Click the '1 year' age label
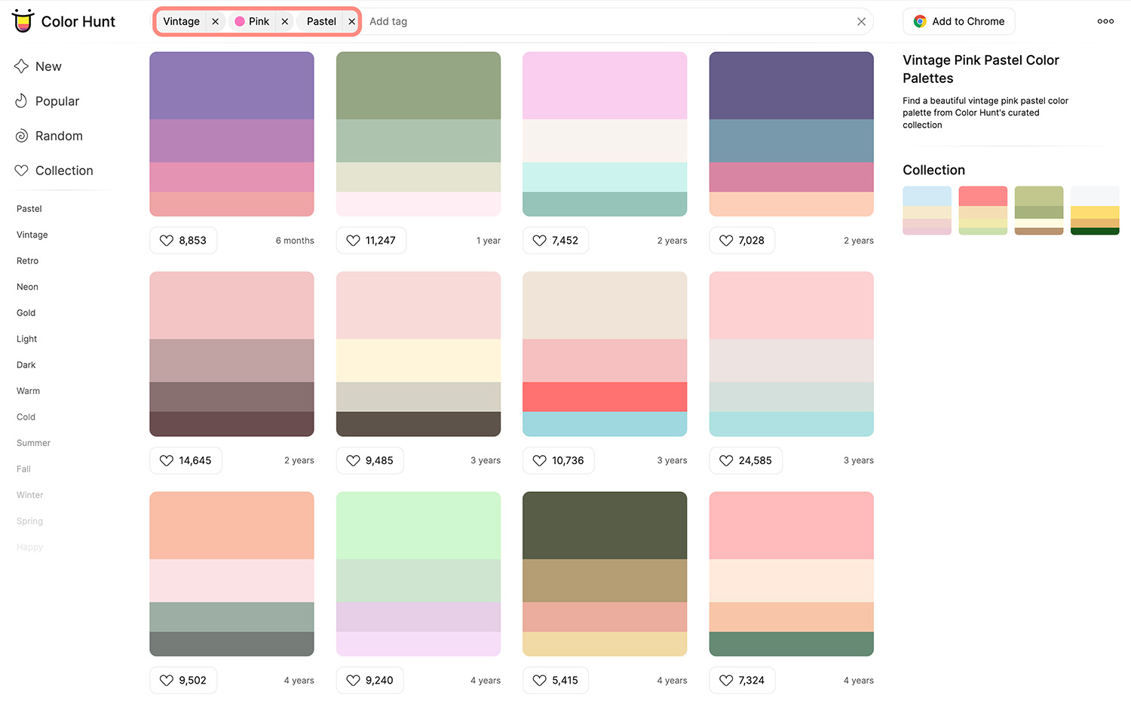The image size is (1131, 707). click(x=489, y=241)
